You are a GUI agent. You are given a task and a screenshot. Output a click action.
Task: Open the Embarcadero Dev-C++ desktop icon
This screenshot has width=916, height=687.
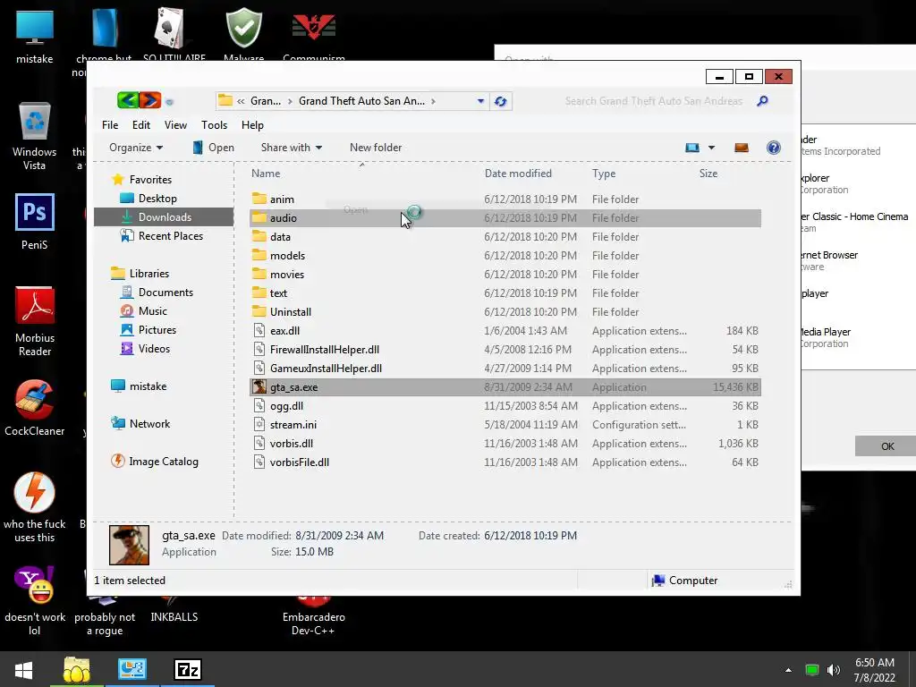[x=314, y=623]
